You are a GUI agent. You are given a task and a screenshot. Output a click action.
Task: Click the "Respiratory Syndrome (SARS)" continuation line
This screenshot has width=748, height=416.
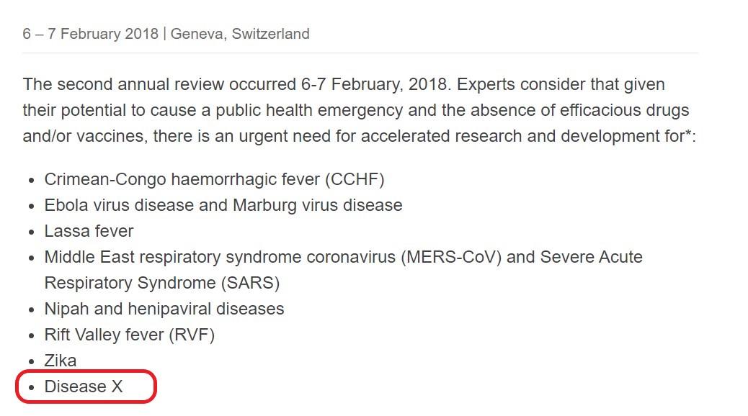[x=161, y=283]
